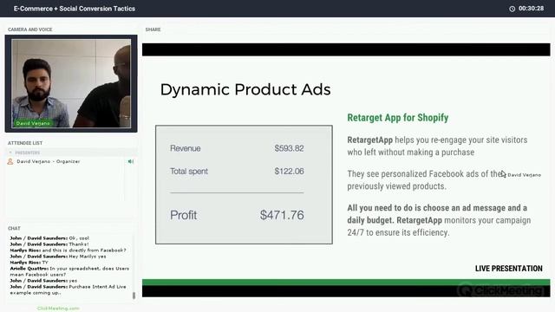
Task: Click the David Verjano name label on camera
Action: click(33, 123)
